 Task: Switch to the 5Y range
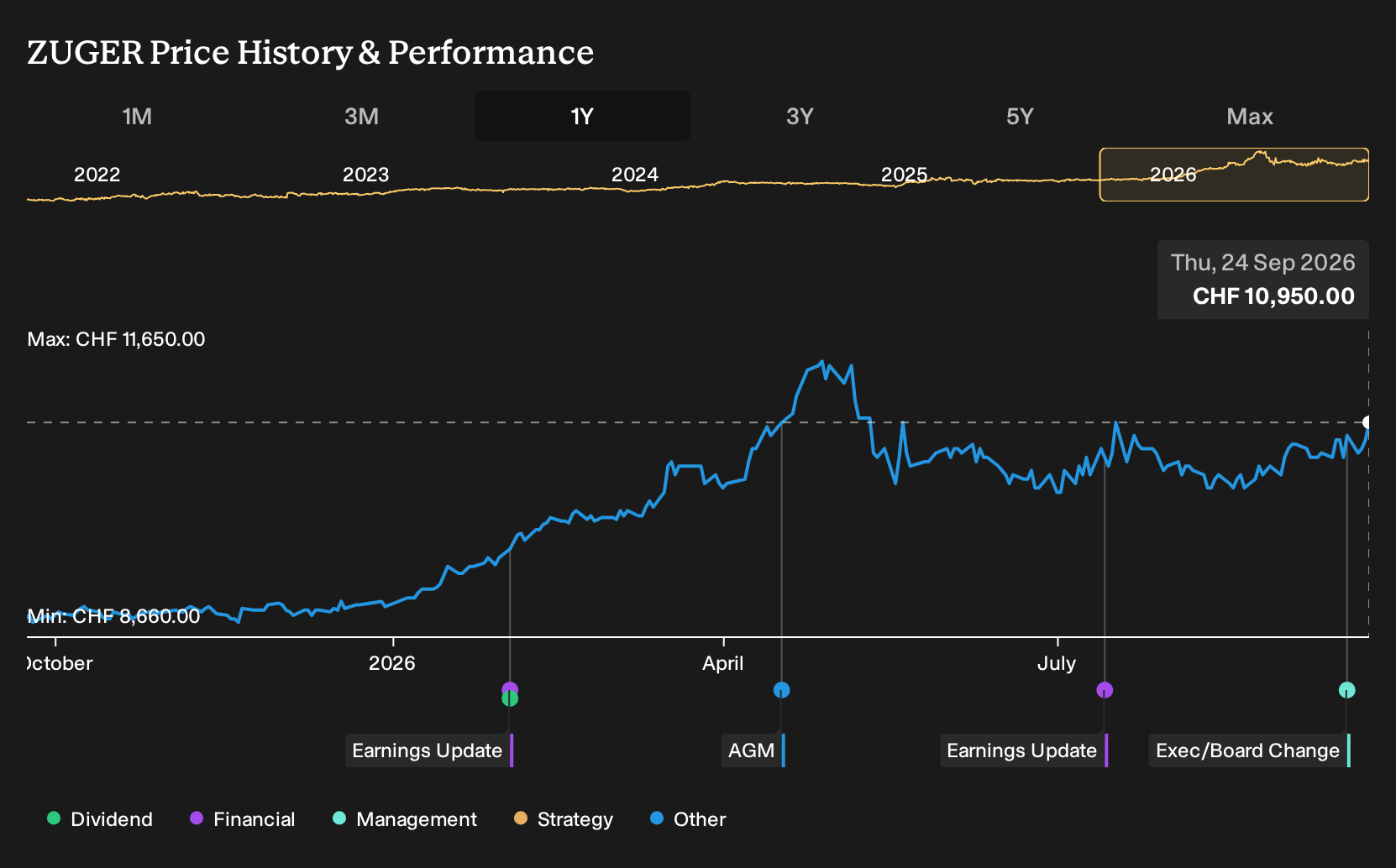click(1020, 116)
